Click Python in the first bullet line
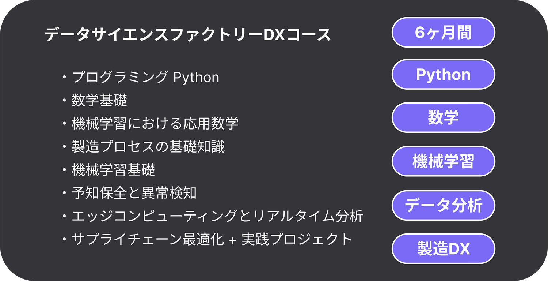The width and height of the screenshot is (548, 281). (x=196, y=78)
